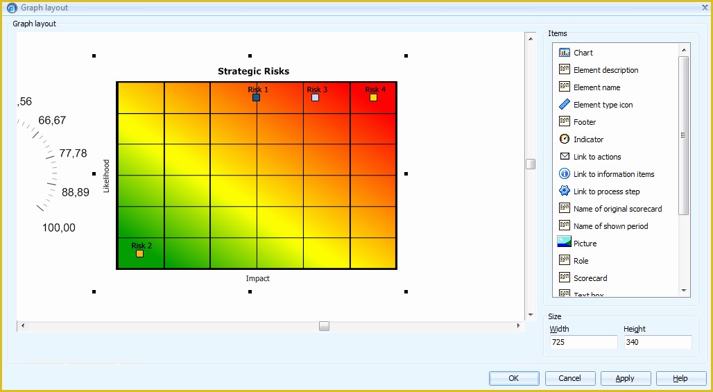Image resolution: width=713 pixels, height=392 pixels.
Task: Select the Link to information items icon
Action: tap(565, 173)
